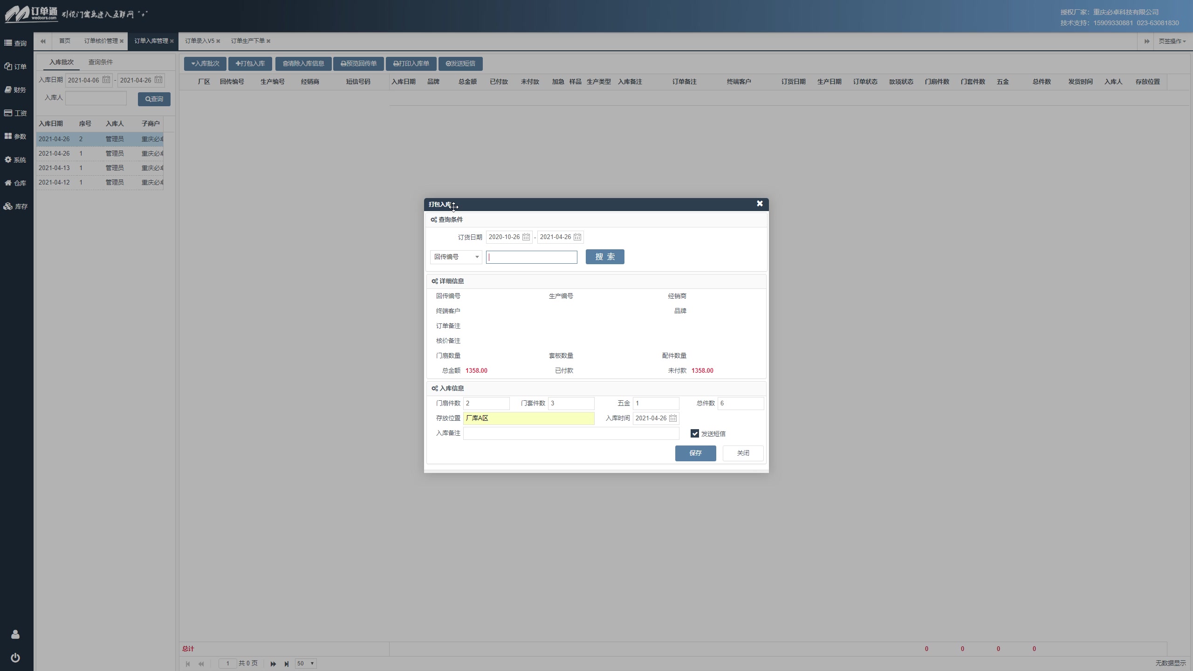The width and height of the screenshot is (1193, 671).
Task: Close the 订单录入V5 tab
Action: pyautogui.click(x=218, y=41)
